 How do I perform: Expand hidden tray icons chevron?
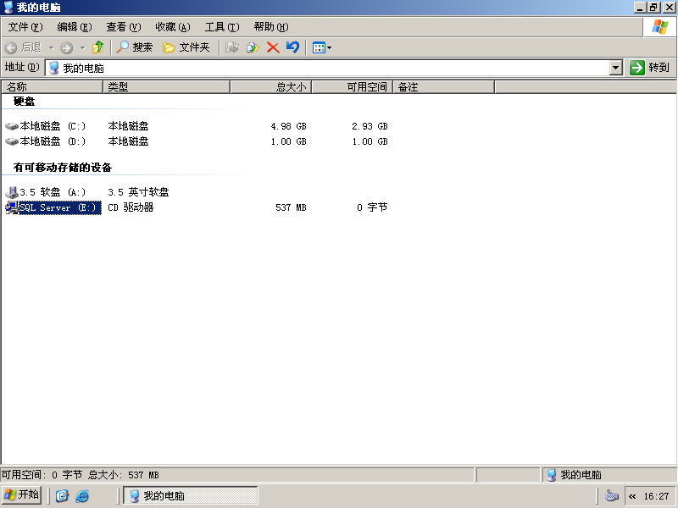click(x=632, y=496)
